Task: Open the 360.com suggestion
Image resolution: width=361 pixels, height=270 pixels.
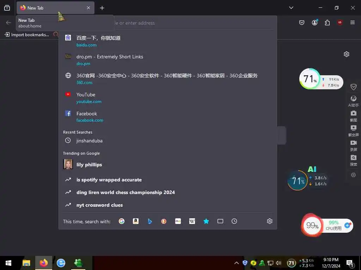Action: click(167, 79)
